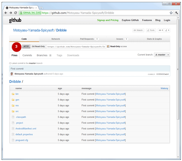
Task: Switch to the Network tab
Action: point(56,39)
